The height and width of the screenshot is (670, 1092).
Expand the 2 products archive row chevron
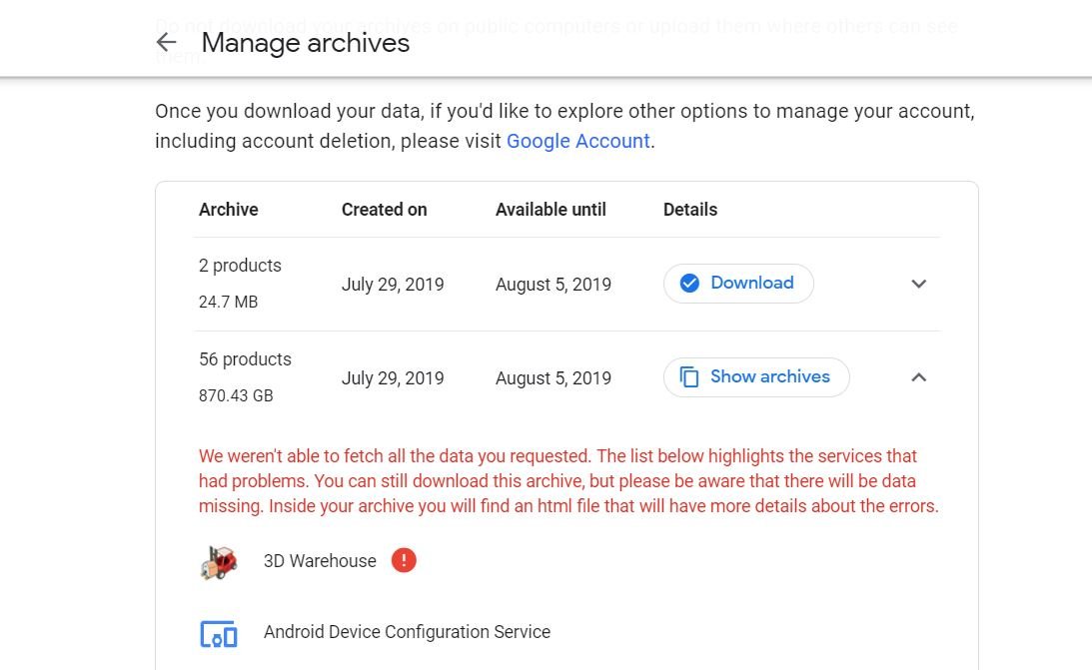coord(919,284)
